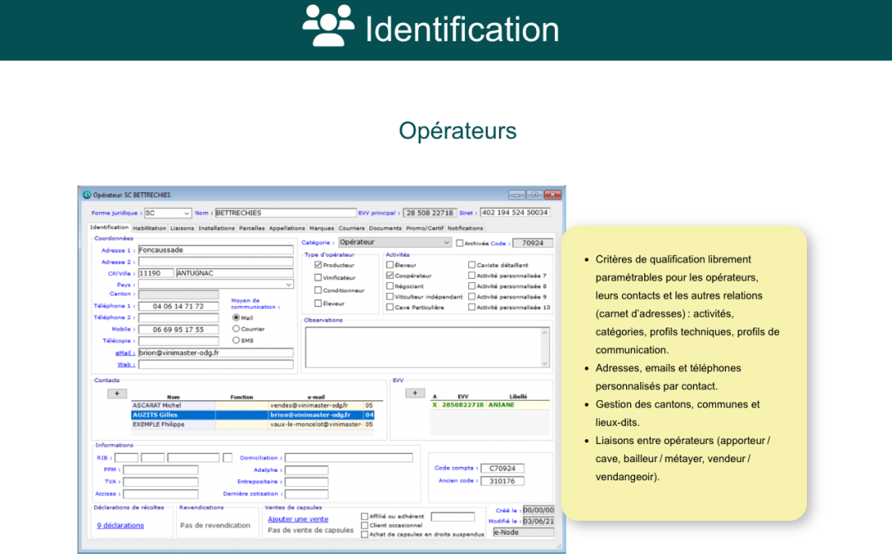Viewport: 892px width, 557px height.
Task: Click the EVV principal field
Action: (x=429, y=213)
